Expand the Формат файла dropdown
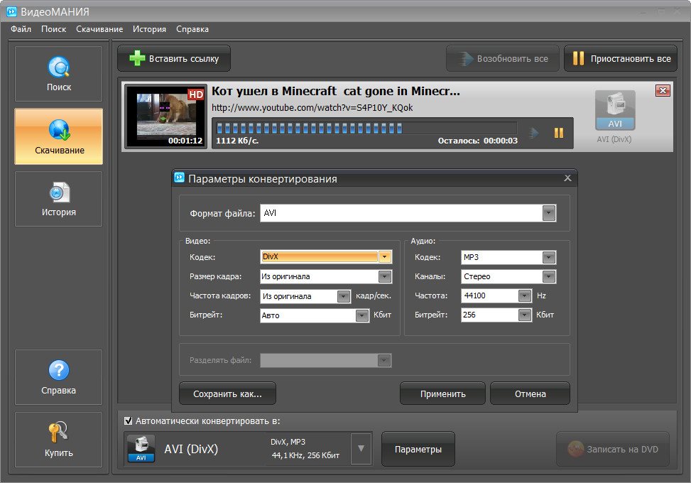Screen dimensions: 691x483 click(549, 213)
